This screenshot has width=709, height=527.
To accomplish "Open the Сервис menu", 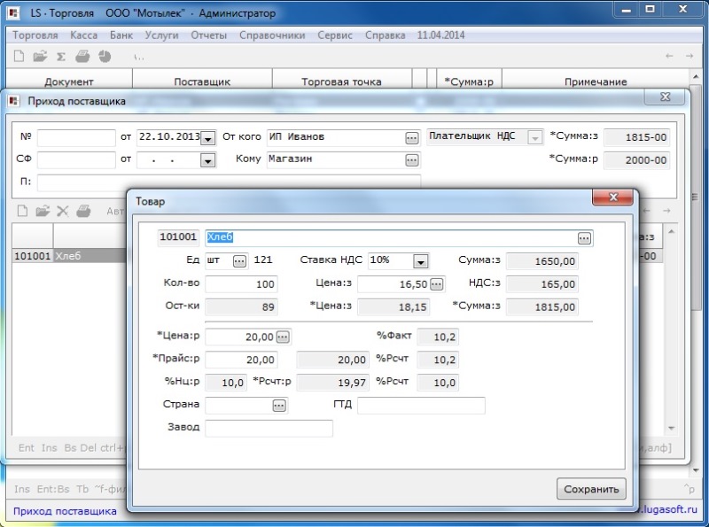I will click(335, 35).
